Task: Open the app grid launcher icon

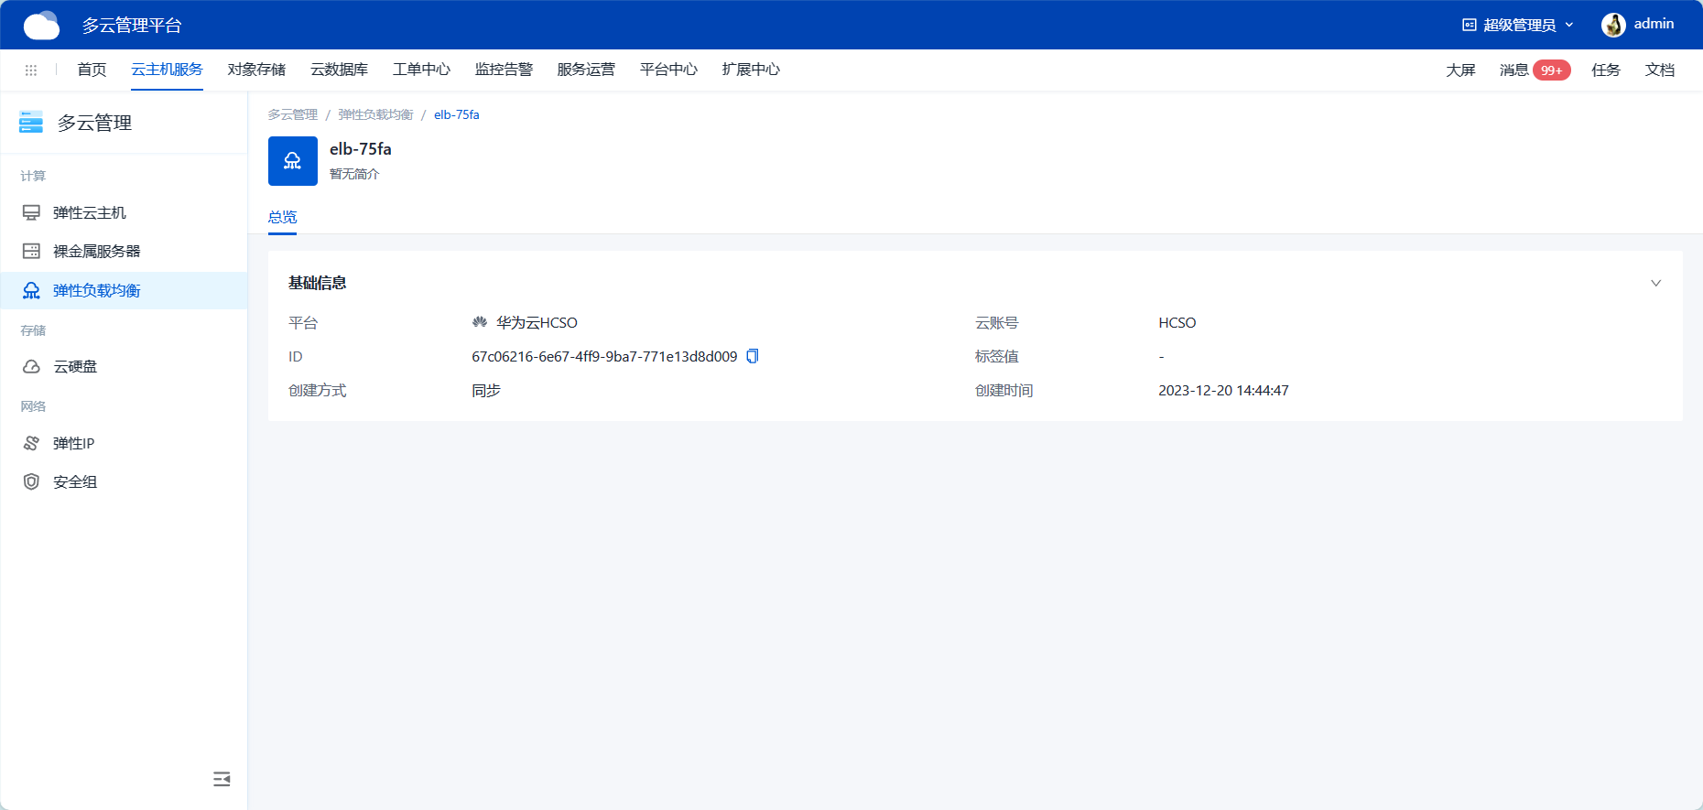Action: click(31, 70)
